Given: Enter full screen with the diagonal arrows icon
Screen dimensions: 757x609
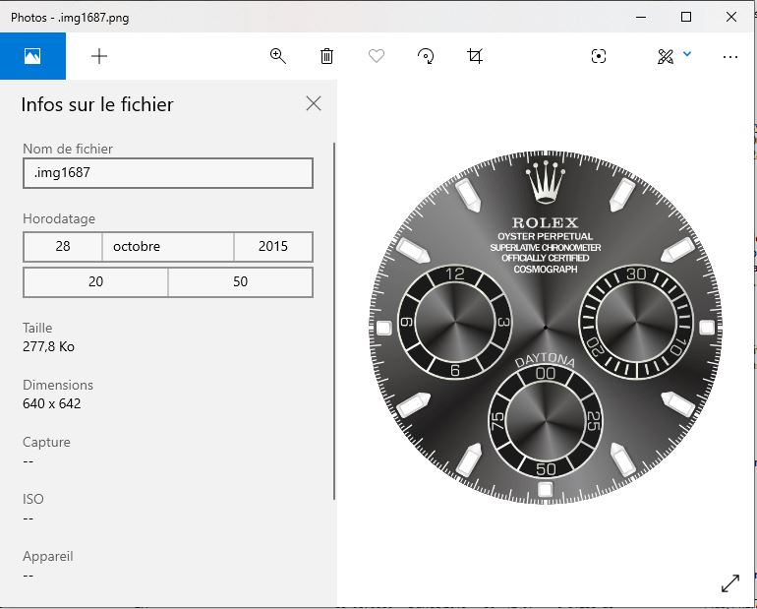Looking at the screenshot, I should pyautogui.click(x=730, y=582).
